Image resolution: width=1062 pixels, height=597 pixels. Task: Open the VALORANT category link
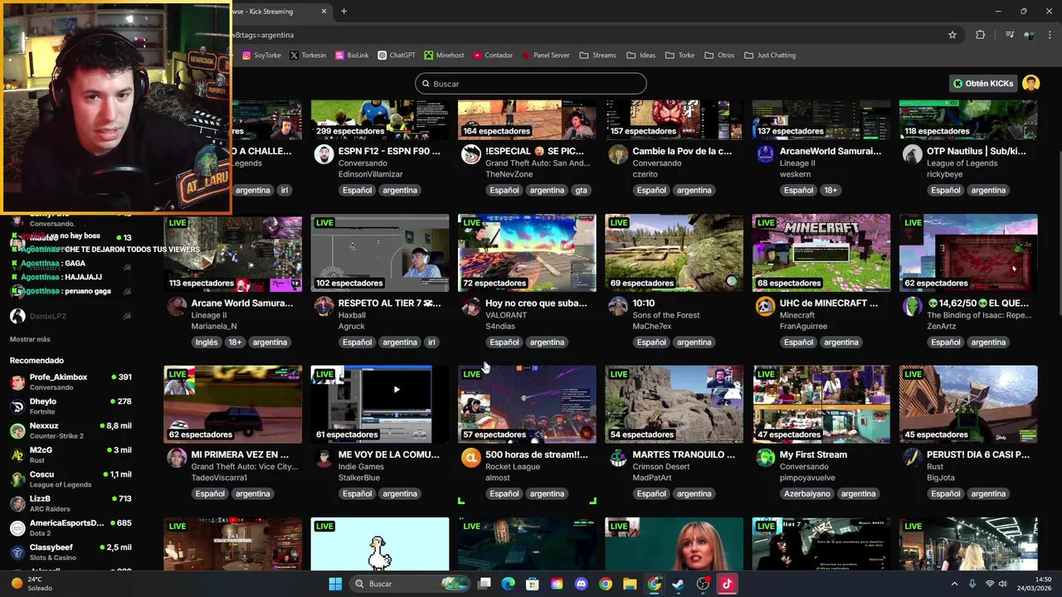point(506,315)
